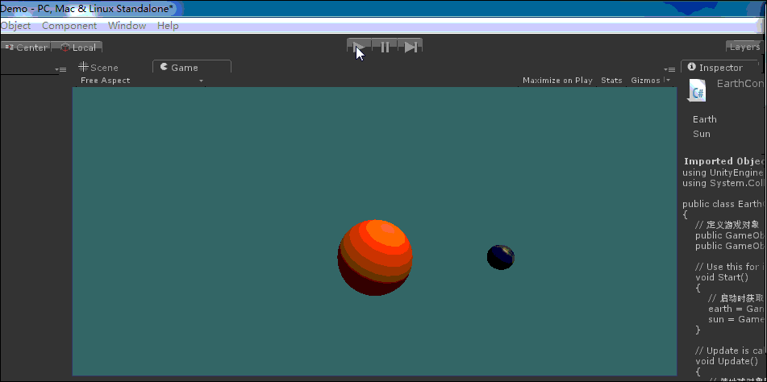Viewport: 767px width, 382px height.
Task: Open the Layers dropdown
Action: (746, 47)
